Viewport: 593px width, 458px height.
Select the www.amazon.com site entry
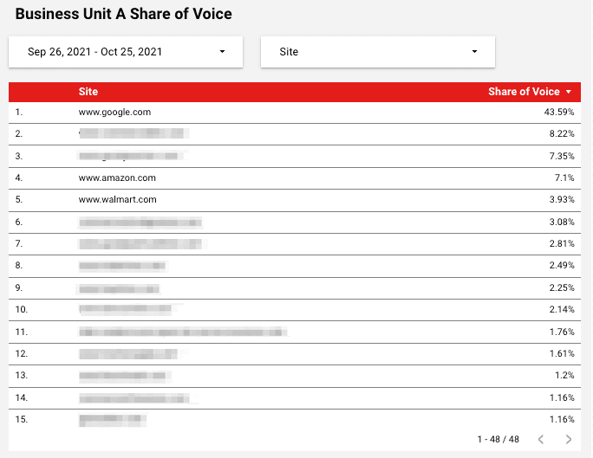point(117,178)
